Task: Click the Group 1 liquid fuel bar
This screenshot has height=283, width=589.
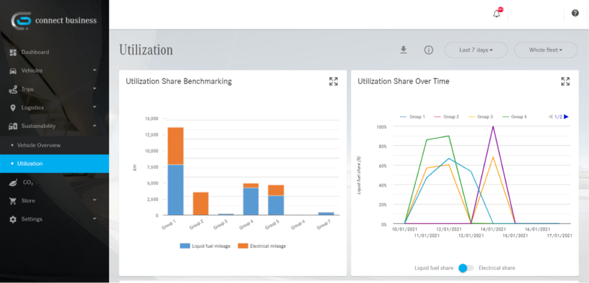Action: (175, 190)
